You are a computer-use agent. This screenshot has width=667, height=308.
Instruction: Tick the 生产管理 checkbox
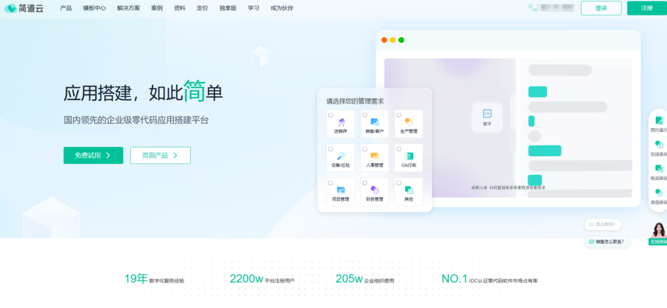[399, 115]
